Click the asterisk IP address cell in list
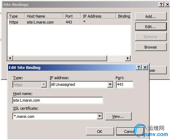The height and width of the screenshot is (140, 170). pyautogui.click(x=84, y=21)
